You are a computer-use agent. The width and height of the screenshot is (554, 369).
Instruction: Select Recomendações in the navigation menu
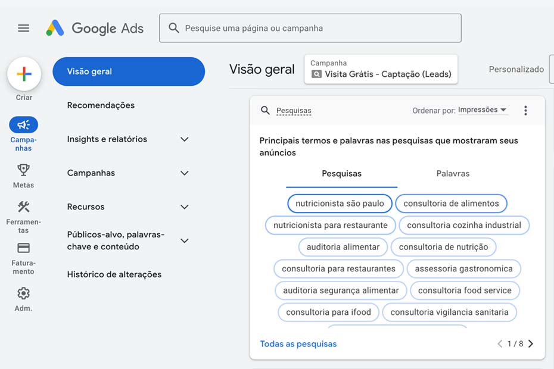point(101,105)
